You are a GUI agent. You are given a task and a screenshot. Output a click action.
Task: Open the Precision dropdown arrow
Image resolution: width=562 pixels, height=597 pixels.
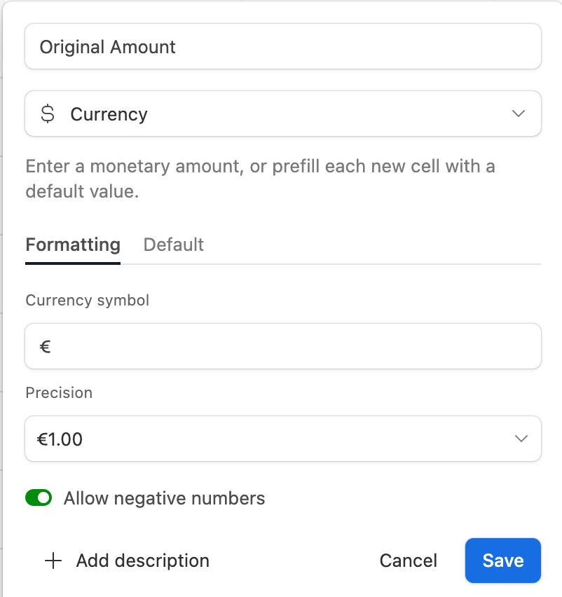pyautogui.click(x=521, y=439)
